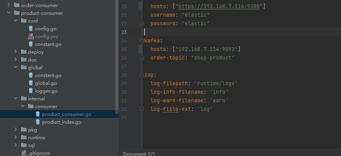Expand the deploy folder

pos(16,52)
